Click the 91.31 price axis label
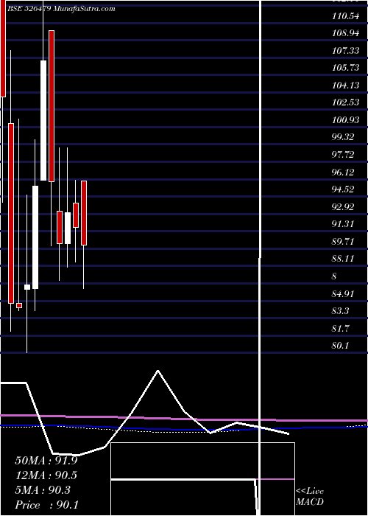 [x=343, y=224]
